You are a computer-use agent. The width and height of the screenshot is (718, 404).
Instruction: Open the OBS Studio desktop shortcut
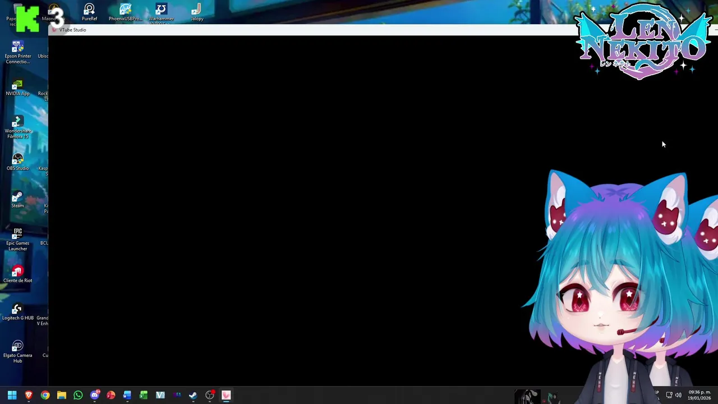click(18, 162)
